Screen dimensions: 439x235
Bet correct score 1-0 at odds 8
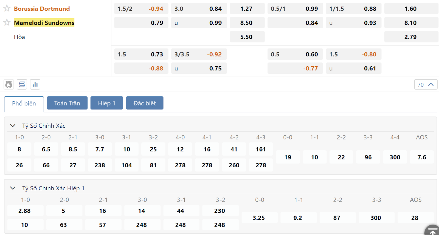point(19,149)
